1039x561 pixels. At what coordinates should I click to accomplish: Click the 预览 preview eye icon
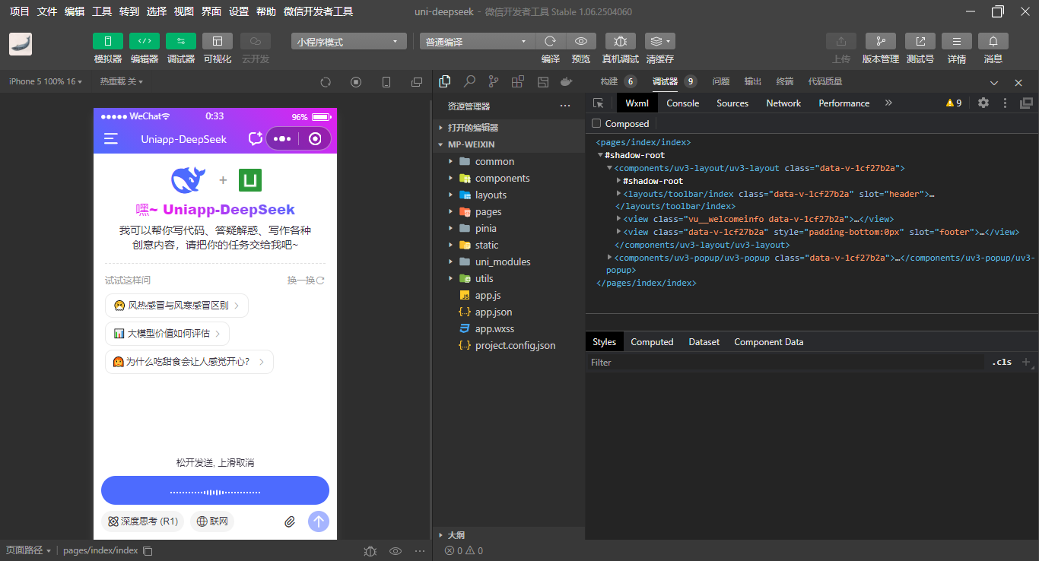point(581,41)
